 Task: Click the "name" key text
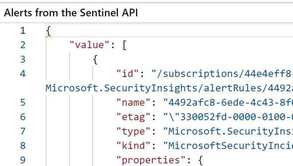[x=134, y=102]
